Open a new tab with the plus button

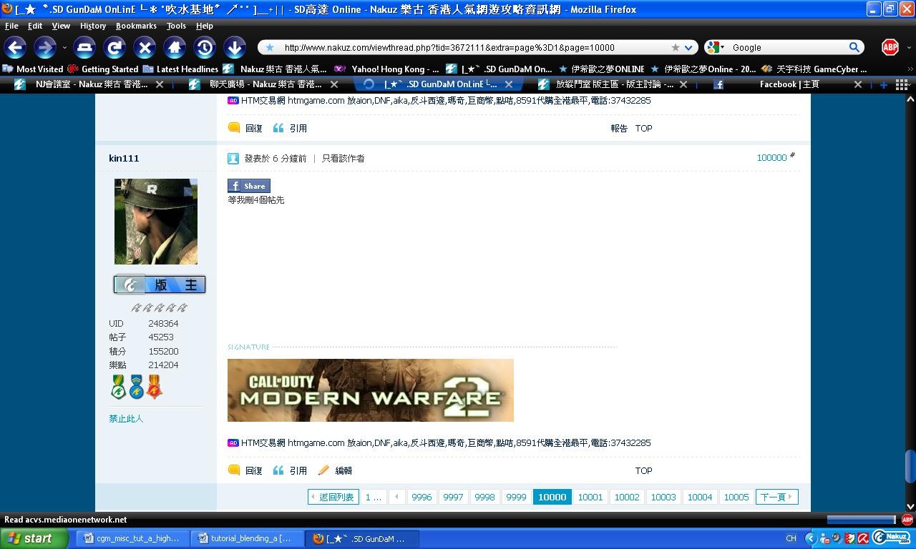[884, 84]
